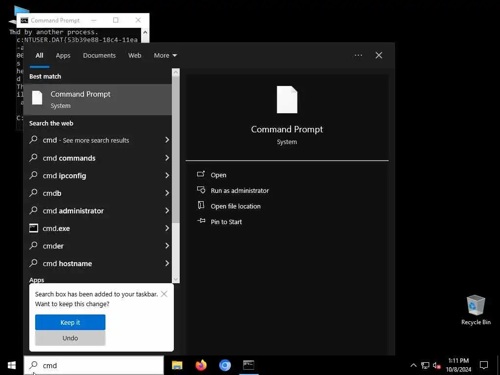Image resolution: width=500 pixels, height=375 pixels.
Task: Open the search options ellipsis menu
Action: (x=358, y=56)
